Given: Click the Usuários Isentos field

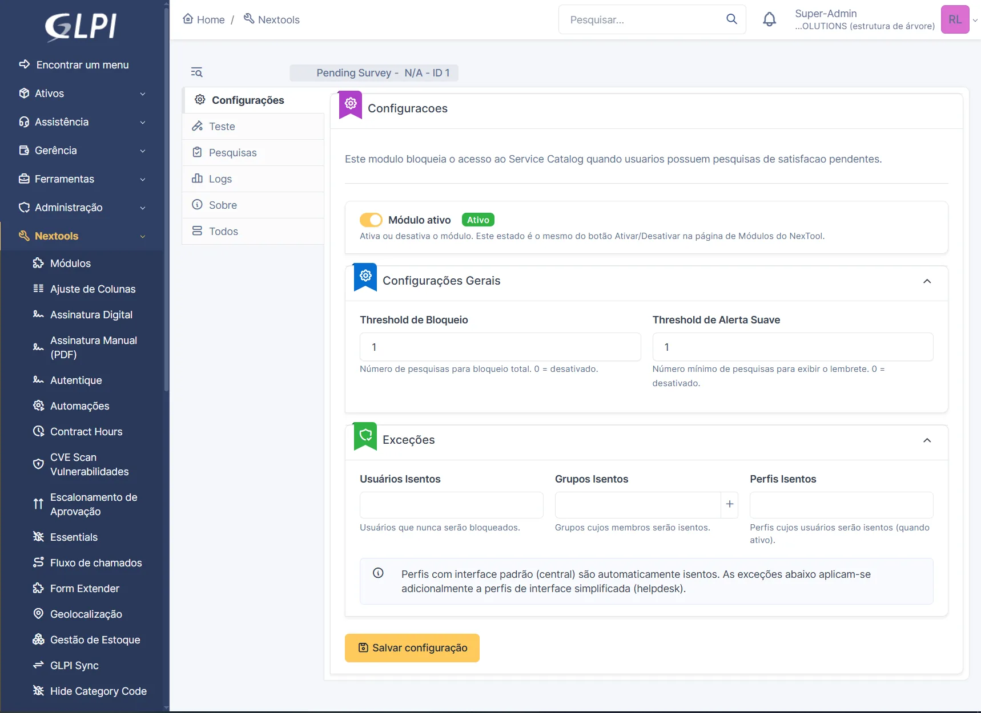Looking at the screenshot, I should [x=451, y=505].
